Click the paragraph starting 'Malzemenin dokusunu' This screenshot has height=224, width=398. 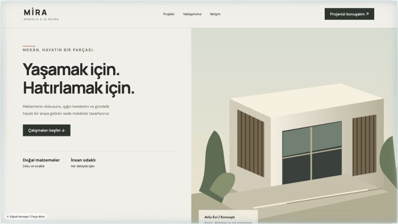[x=67, y=110]
